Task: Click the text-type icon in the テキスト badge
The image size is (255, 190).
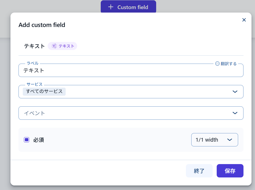Action: 54,46
